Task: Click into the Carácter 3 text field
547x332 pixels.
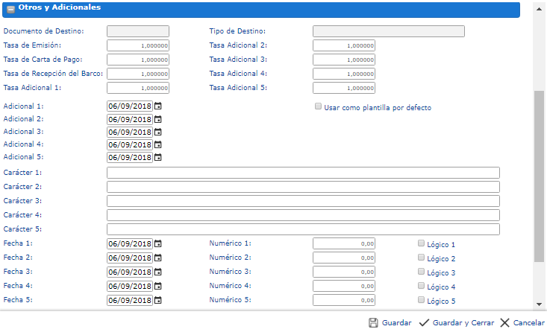Action: [x=303, y=201]
